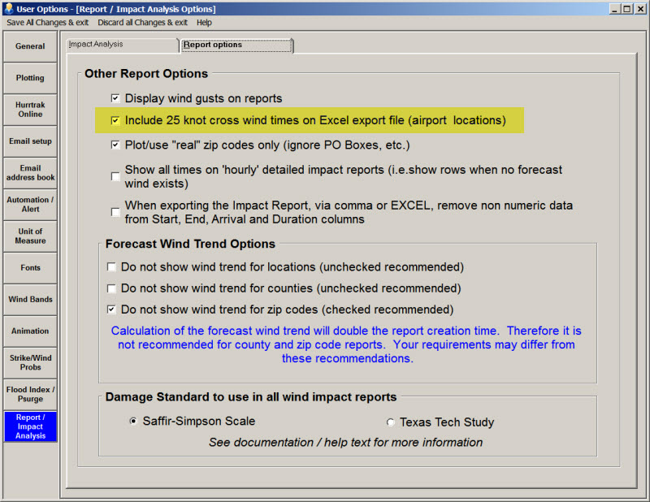Open the Wind Bands section

(x=30, y=300)
